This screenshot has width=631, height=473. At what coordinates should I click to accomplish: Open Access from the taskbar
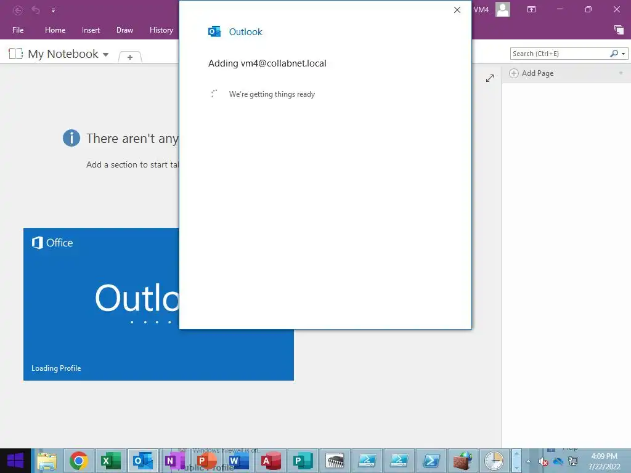click(x=271, y=461)
